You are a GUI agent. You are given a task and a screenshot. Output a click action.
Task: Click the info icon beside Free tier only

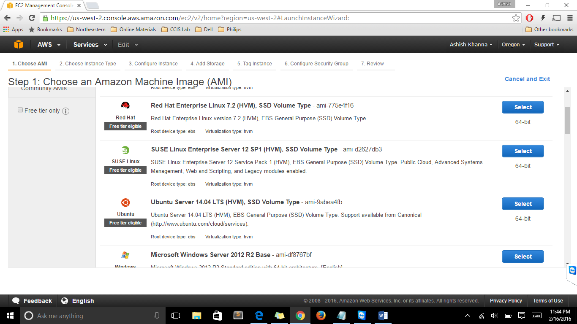click(65, 111)
